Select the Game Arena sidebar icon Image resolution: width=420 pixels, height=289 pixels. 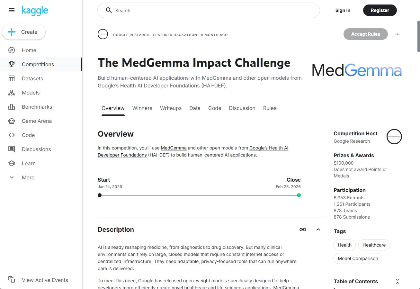[x=12, y=121]
